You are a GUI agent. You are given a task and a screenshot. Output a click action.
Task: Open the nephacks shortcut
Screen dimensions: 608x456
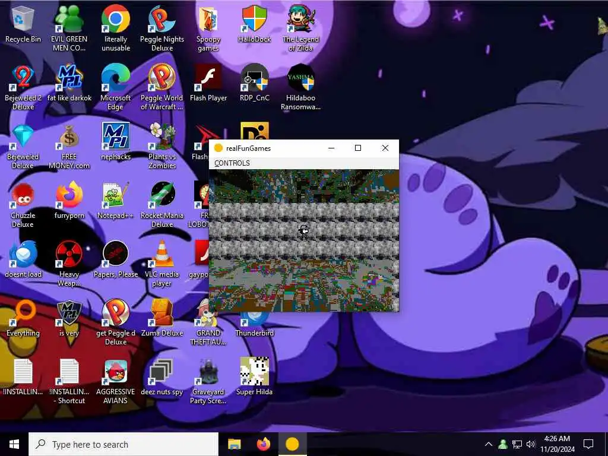click(116, 141)
